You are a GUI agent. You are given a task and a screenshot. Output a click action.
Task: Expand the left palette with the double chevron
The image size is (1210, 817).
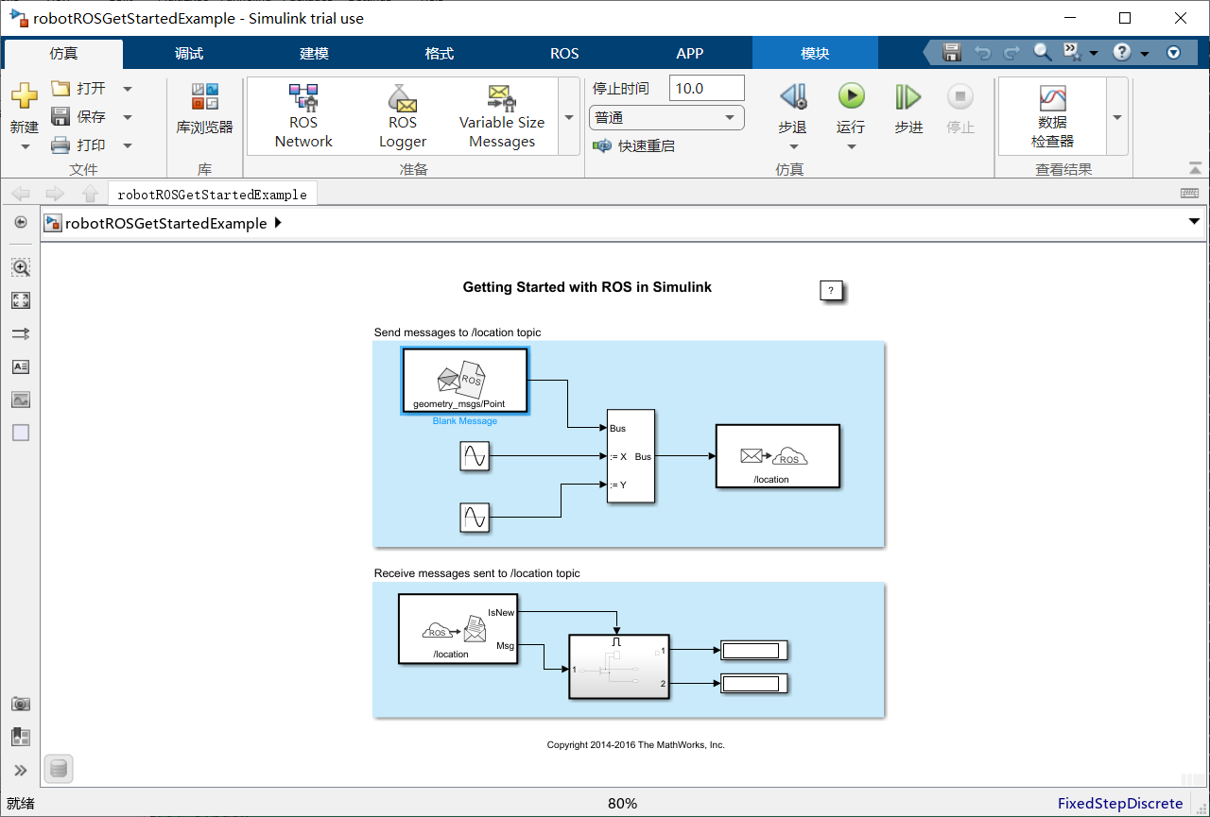pyautogui.click(x=21, y=770)
